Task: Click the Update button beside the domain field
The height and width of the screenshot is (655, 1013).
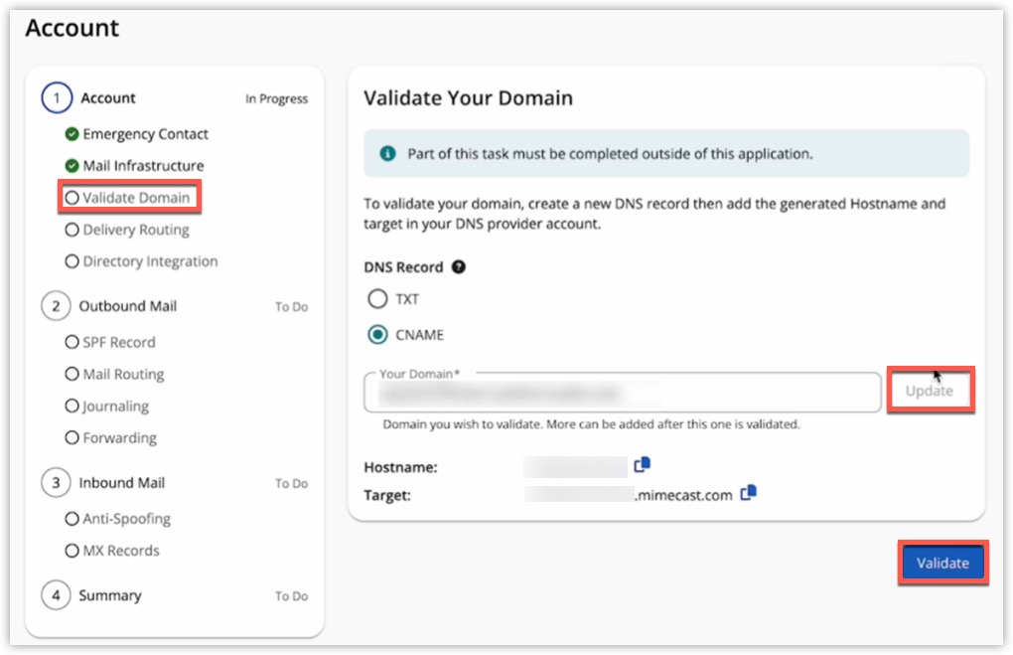Action: pyautogui.click(x=930, y=391)
